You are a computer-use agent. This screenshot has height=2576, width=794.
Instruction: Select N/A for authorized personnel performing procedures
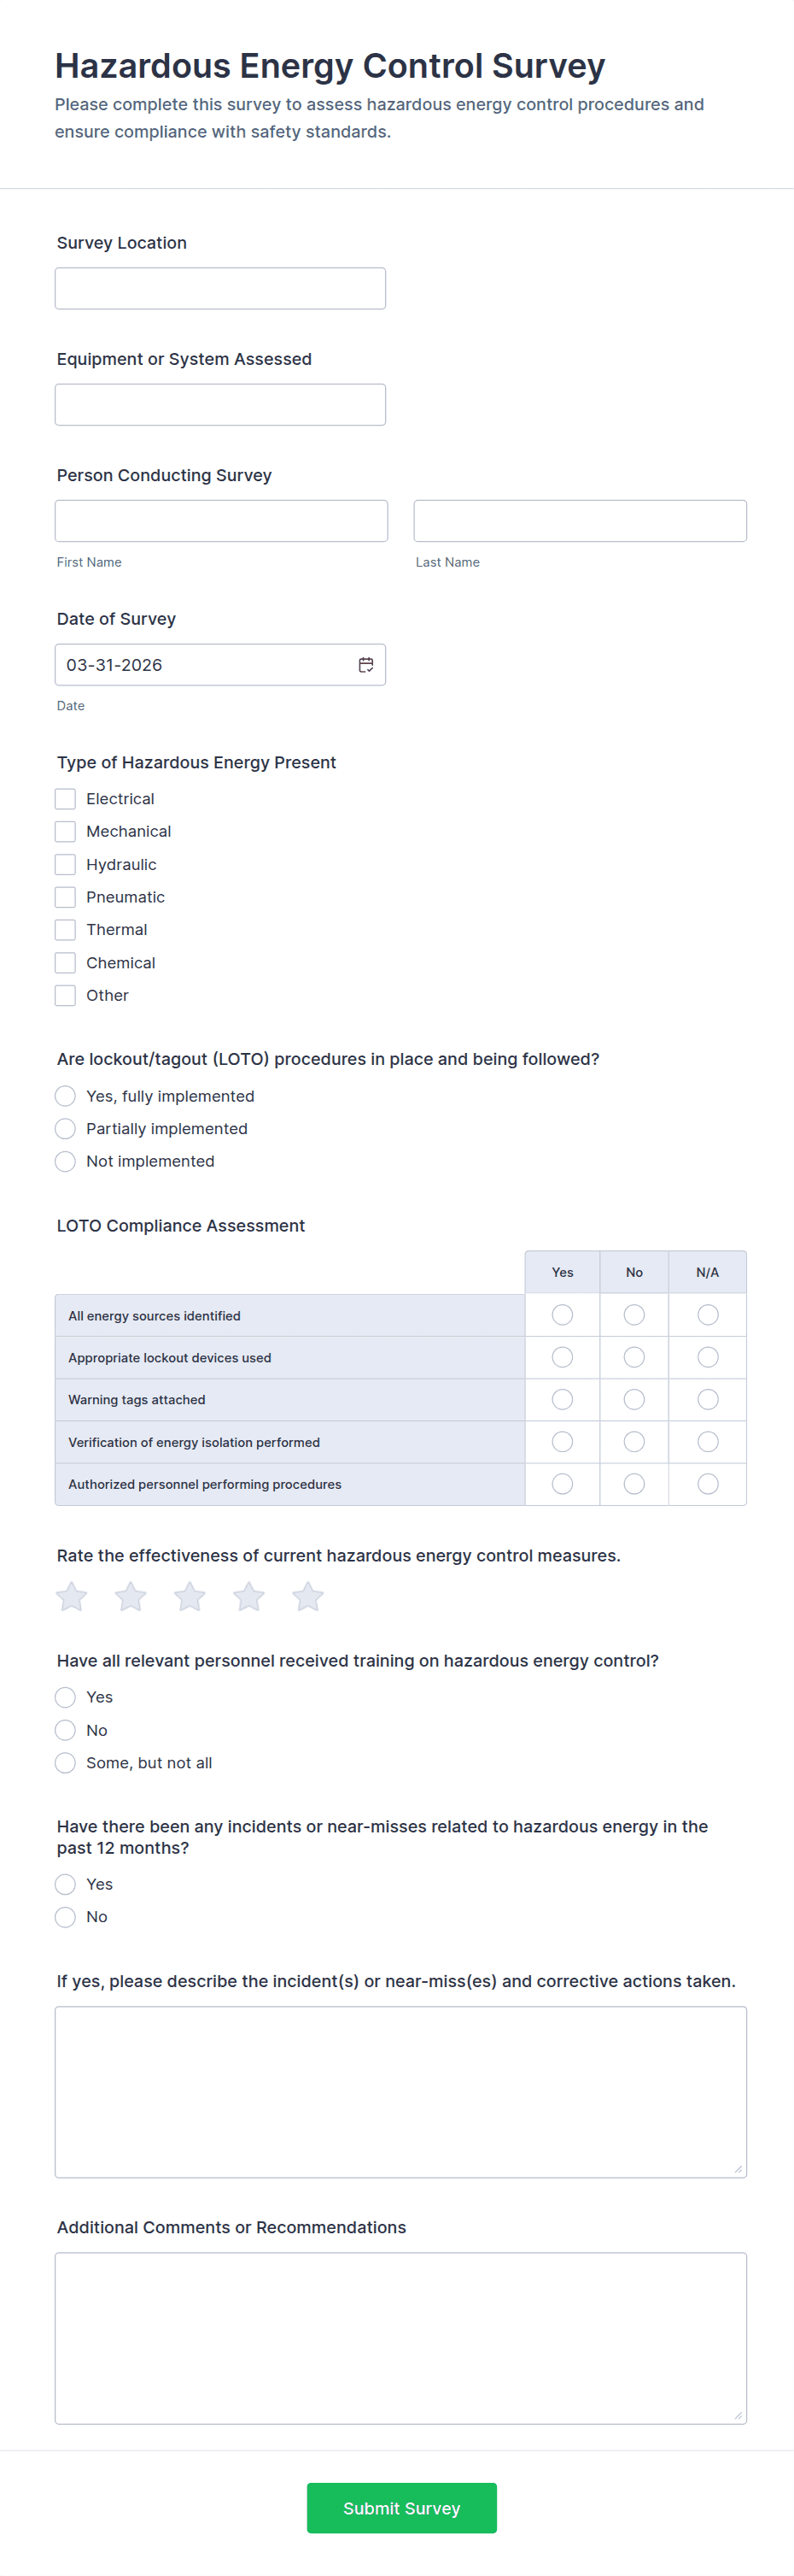click(x=708, y=1484)
